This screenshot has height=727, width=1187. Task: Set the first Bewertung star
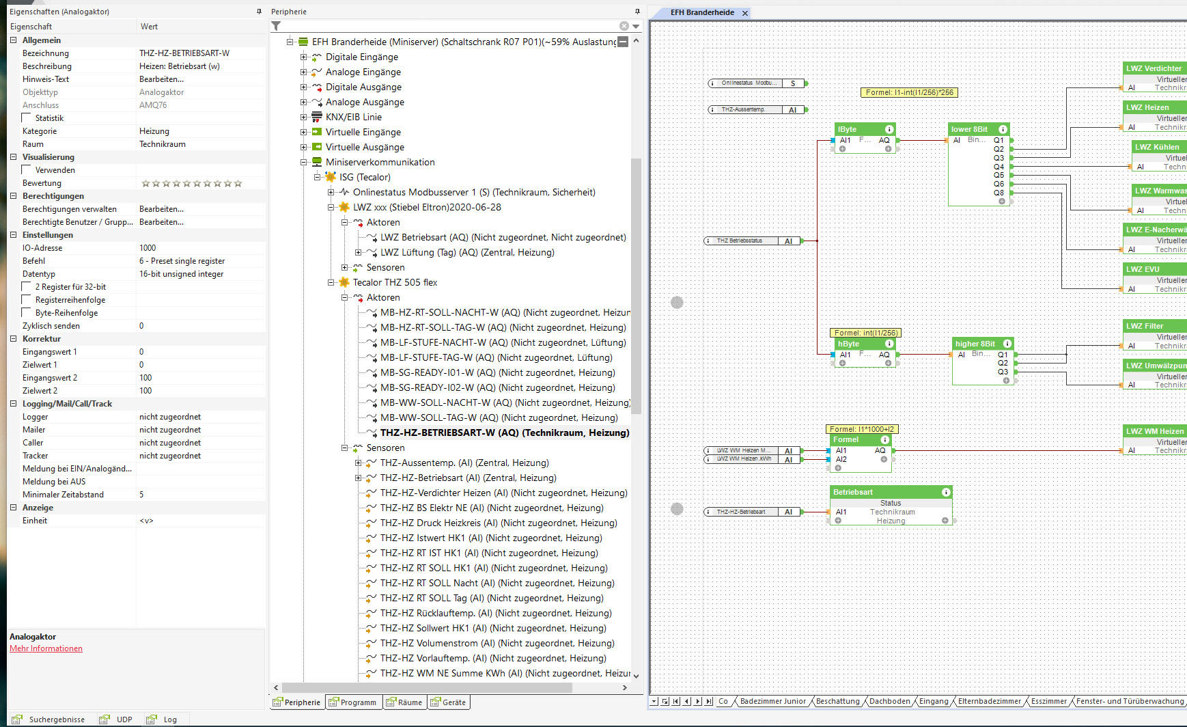145,183
